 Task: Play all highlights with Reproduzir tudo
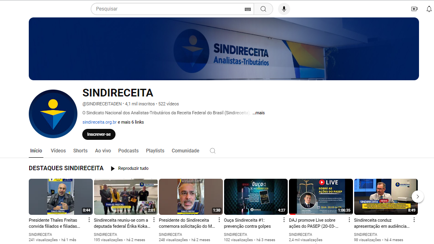point(129,168)
